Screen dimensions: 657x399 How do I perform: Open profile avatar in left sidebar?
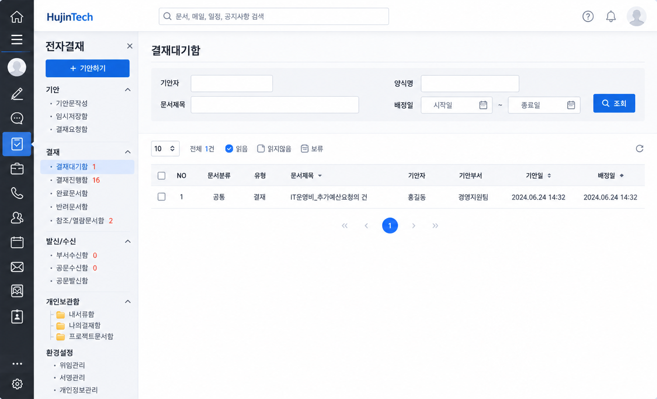point(17,67)
